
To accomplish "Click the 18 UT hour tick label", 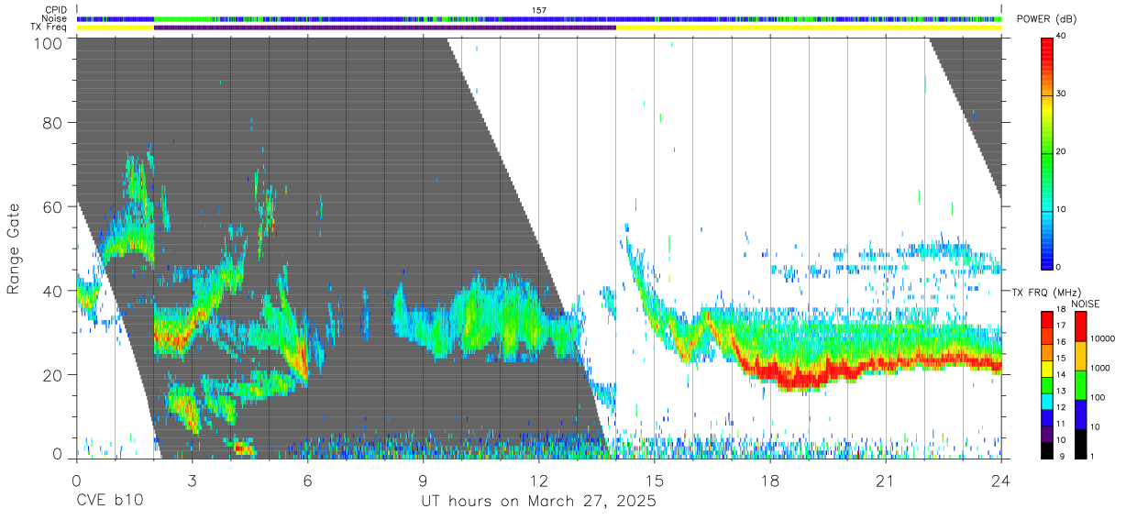I will [769, 481].
